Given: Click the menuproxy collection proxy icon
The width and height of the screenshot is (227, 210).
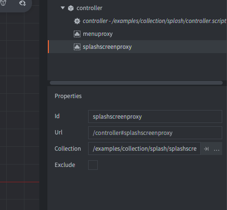Looking at the screenshot, I should point(77,34).
